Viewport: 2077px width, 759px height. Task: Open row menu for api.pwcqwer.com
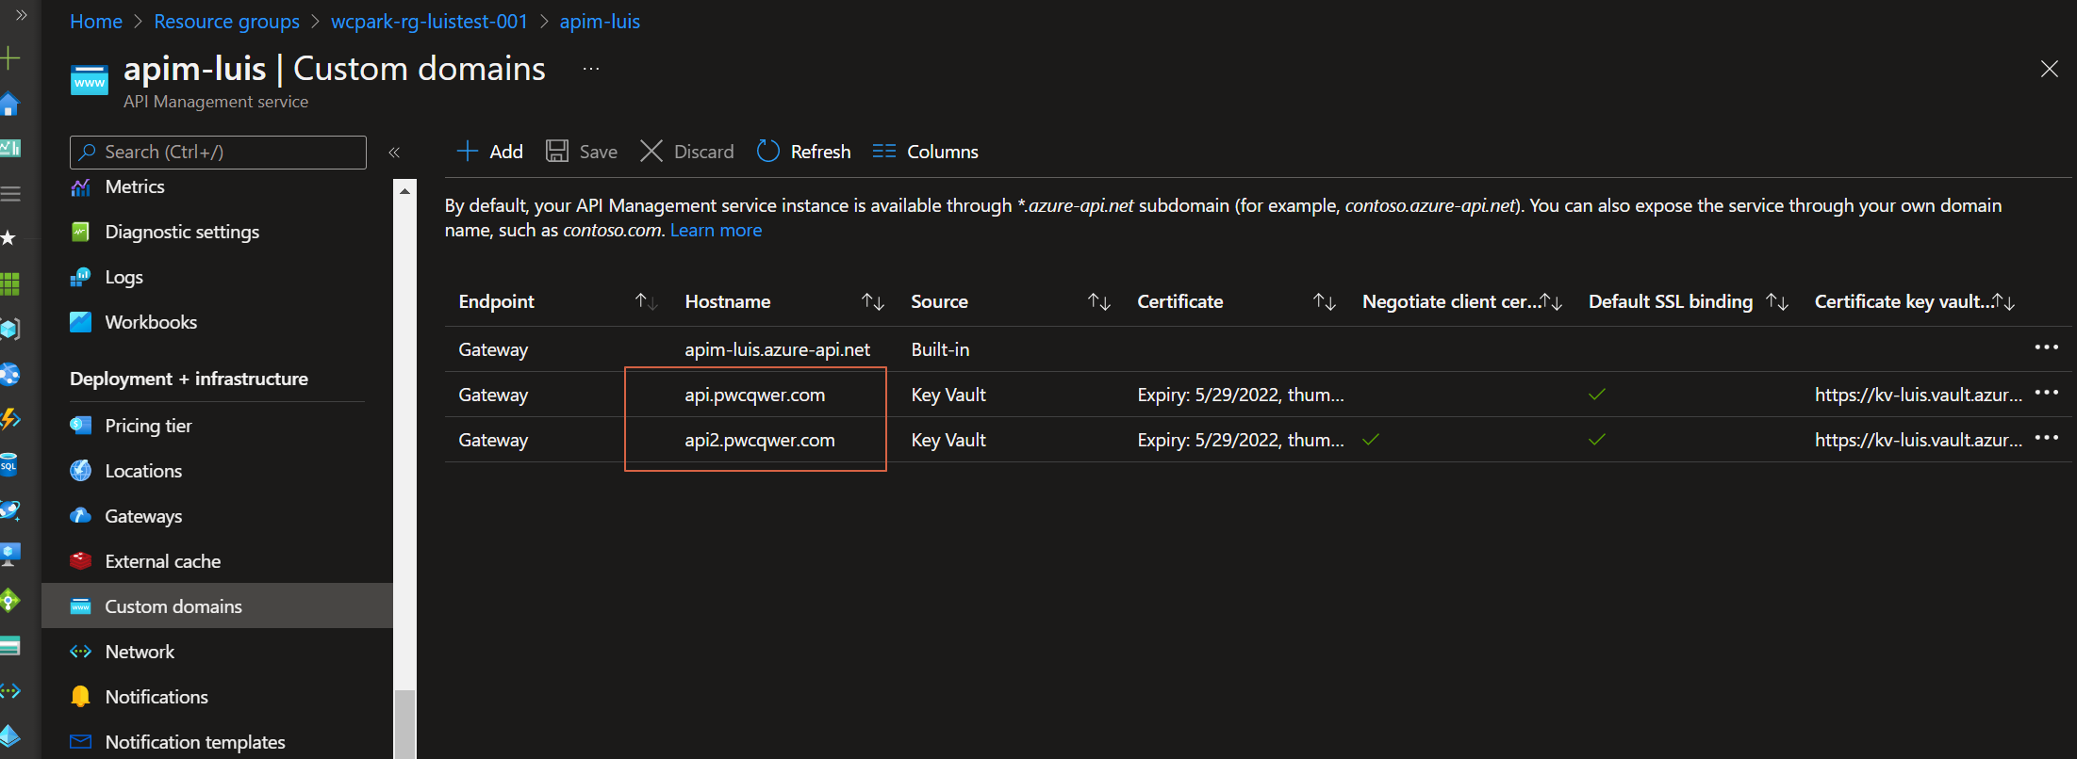coord(2046,393)
